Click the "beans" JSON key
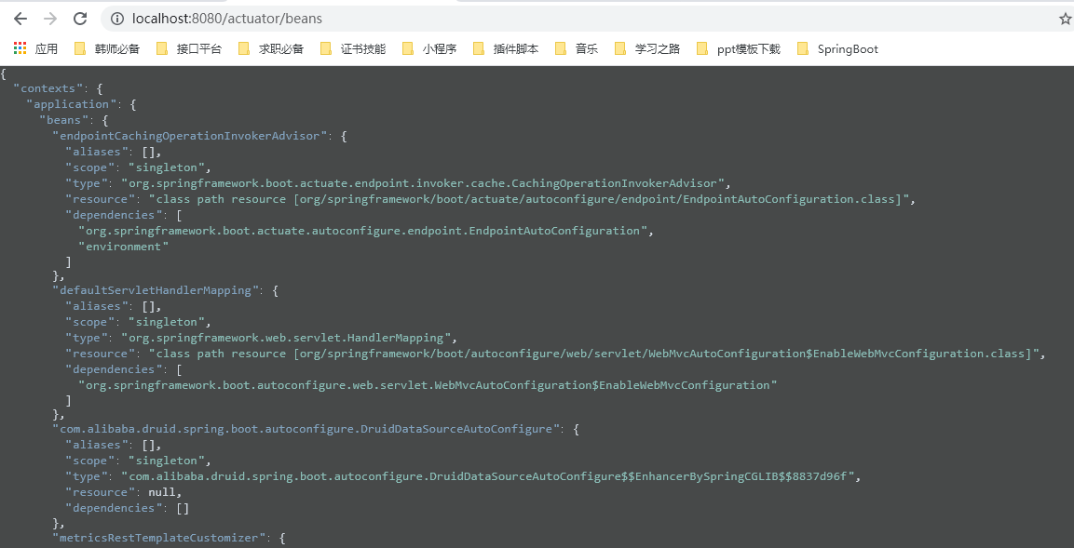 coord(64,120)
